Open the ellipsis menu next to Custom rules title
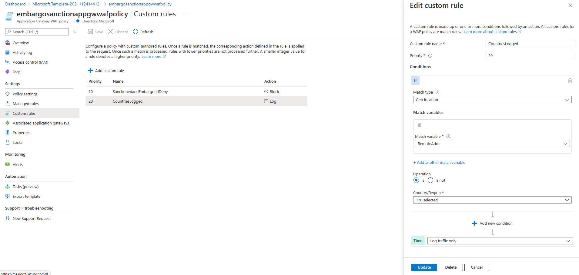Viewport: 579px width, 275px height. click(x=185, y=14)
